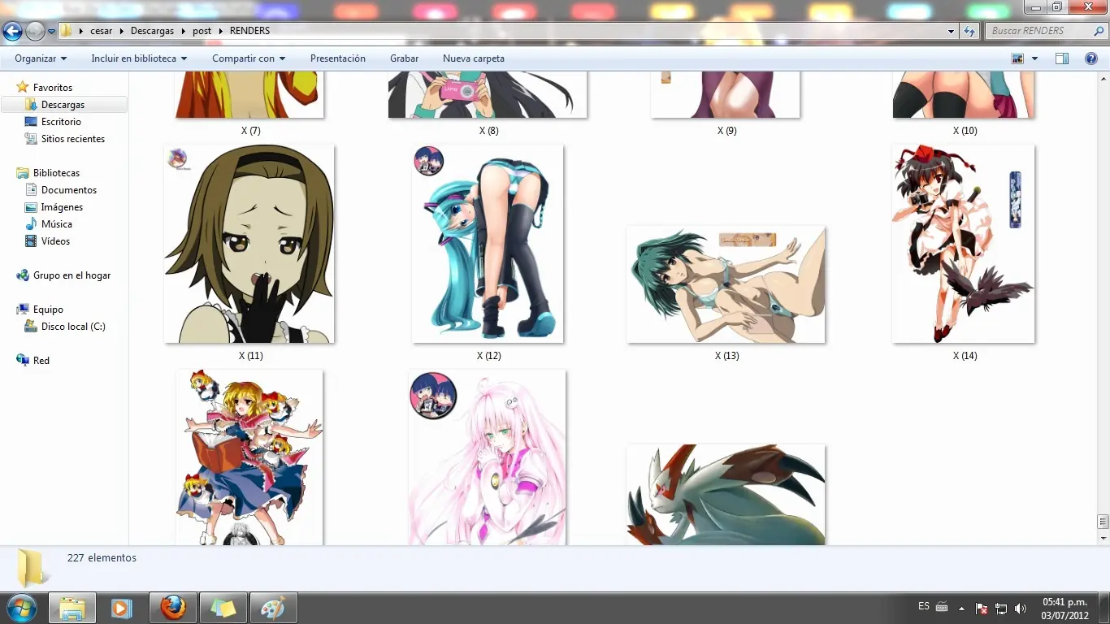The height and width of the screenshot is (624, 1110).
Task: Expand the breadcrumb arrow after cesar
Action: pos(121,31)
